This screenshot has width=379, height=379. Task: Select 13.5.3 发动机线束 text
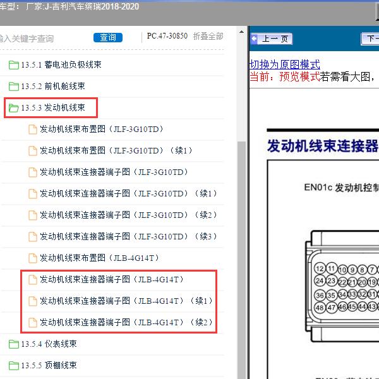[53, 108]
